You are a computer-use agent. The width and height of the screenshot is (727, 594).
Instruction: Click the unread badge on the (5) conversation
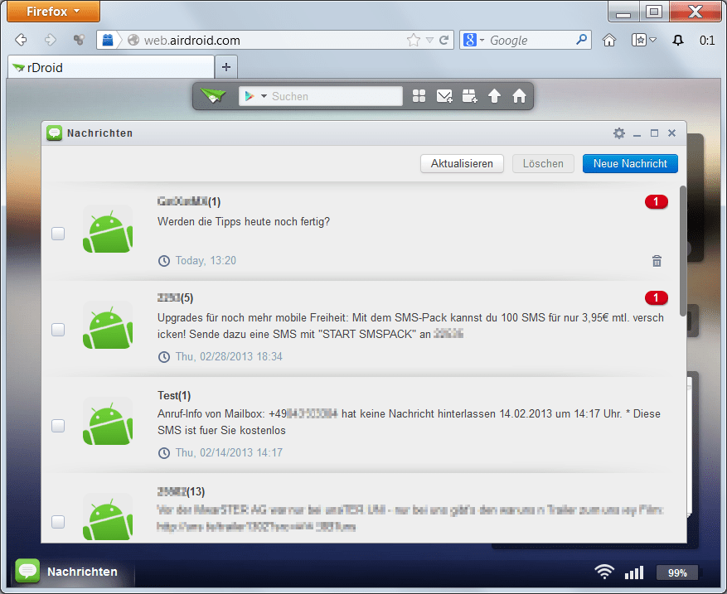click(x=656, y=298)
